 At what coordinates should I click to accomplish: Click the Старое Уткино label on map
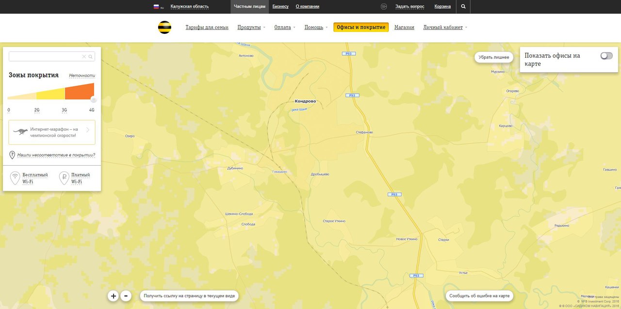pos(334,221)
